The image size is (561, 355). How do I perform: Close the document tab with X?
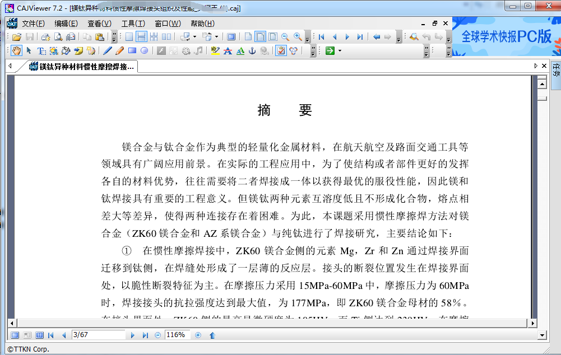(544, 66)
